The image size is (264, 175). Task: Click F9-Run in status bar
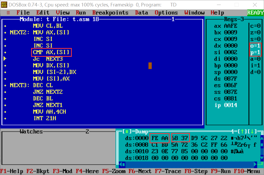click(221, 171)
